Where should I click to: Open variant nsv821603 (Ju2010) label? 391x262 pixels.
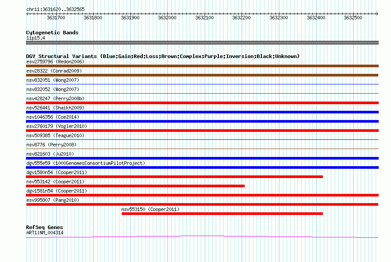pyautogui.click(x=50, y=154)
